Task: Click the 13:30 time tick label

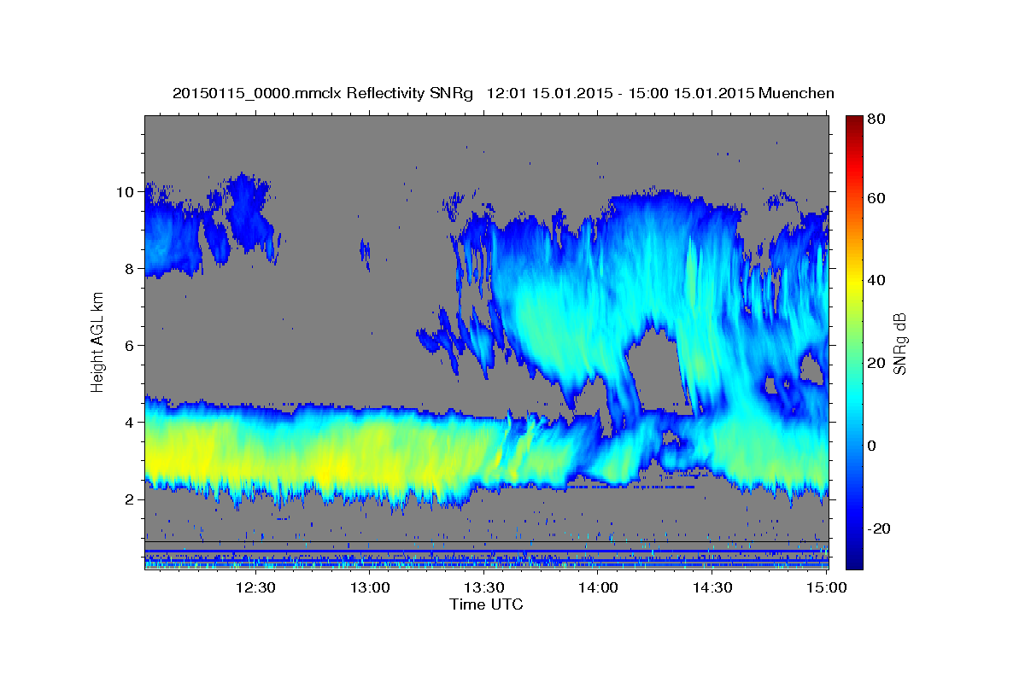Action: (484, 587)
